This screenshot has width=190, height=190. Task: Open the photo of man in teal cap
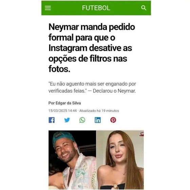(72, 160)
